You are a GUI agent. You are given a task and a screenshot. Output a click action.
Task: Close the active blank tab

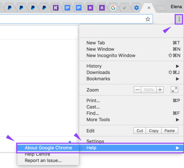pyautogui.click(x=149, y=8)
